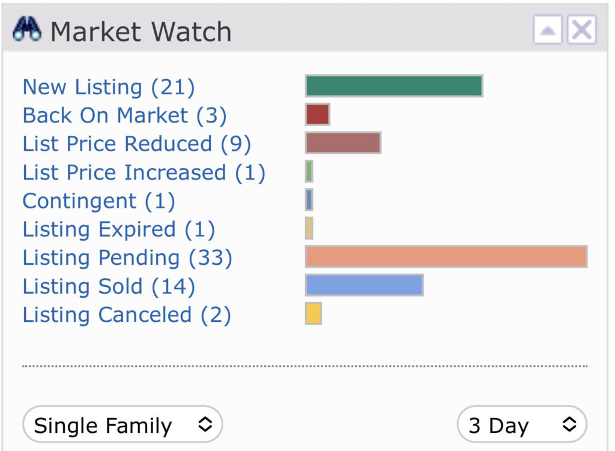Click the dark red Back On Market bar
The height and width of the screenshot is (451, 615).
tap(317, 114)
